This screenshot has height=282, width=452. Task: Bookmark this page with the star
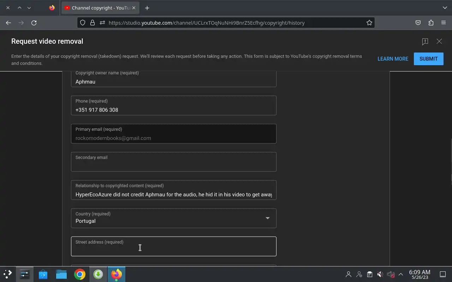369,23
